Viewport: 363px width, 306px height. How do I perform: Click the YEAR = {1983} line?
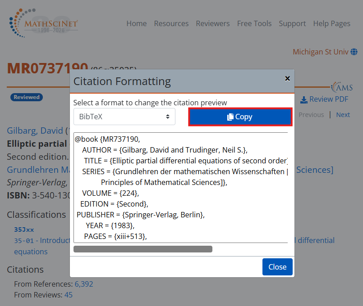pos(110,225)
